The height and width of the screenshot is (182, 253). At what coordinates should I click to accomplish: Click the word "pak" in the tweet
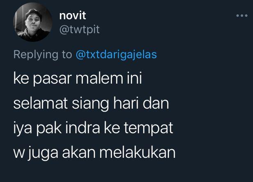[49, 128]
